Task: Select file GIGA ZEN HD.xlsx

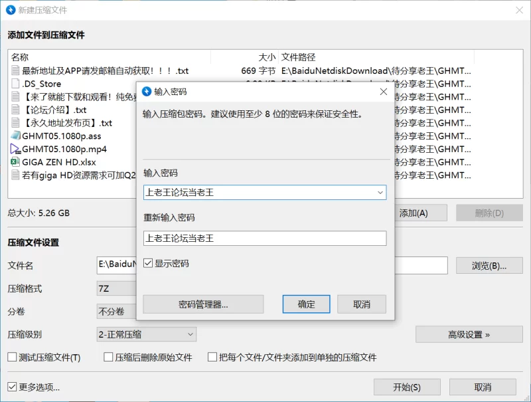Action: click(59, 162)
